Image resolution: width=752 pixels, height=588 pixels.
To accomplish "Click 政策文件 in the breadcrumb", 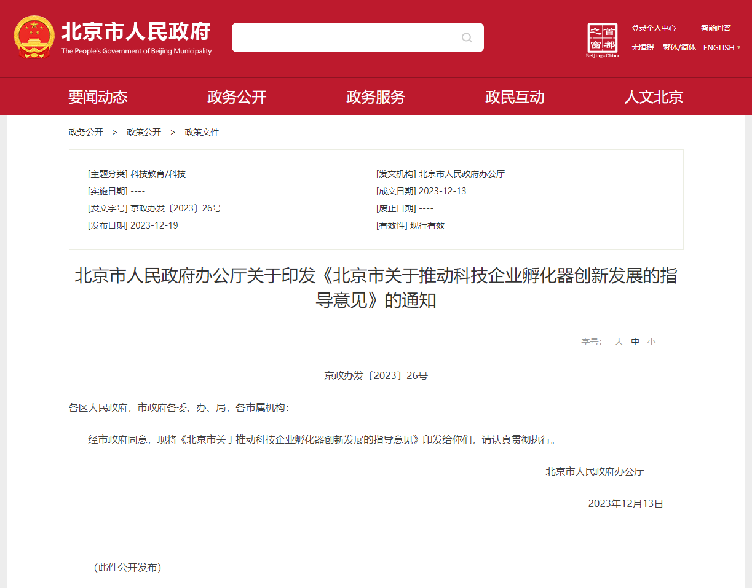I will [x=202, y=132].
